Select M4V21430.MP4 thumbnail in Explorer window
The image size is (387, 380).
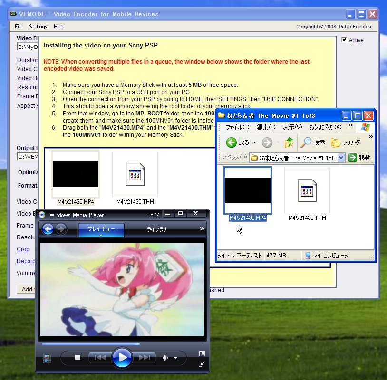tap(248, 190)
